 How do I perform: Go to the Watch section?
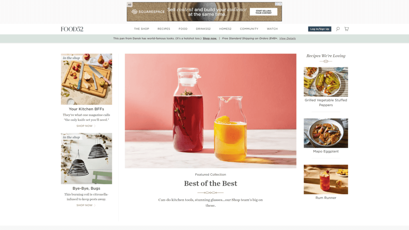point(272,29)
